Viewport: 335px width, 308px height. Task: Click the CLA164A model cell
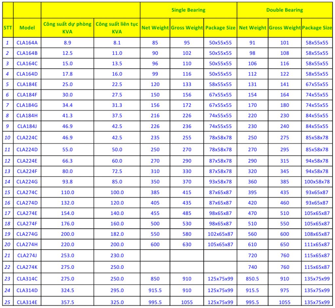(x=27, y=42)
